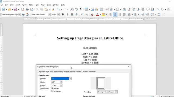
Task: Click the Insert Table icon
Action: click(x=86, y=9)
